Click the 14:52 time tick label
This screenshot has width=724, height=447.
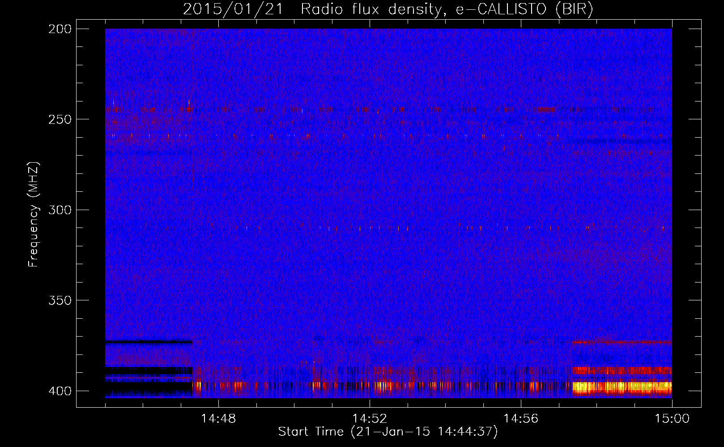click(370, 419)
